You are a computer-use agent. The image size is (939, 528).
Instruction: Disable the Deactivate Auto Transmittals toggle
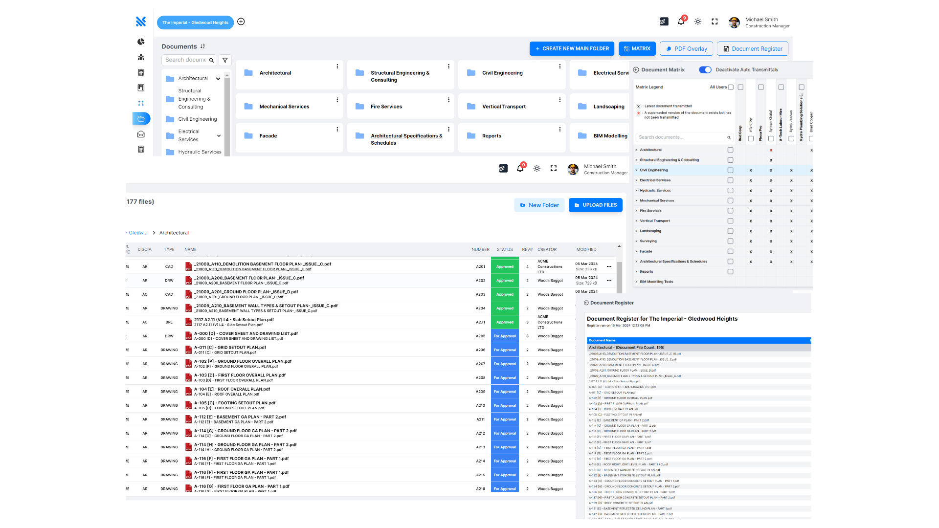(705, 69)
